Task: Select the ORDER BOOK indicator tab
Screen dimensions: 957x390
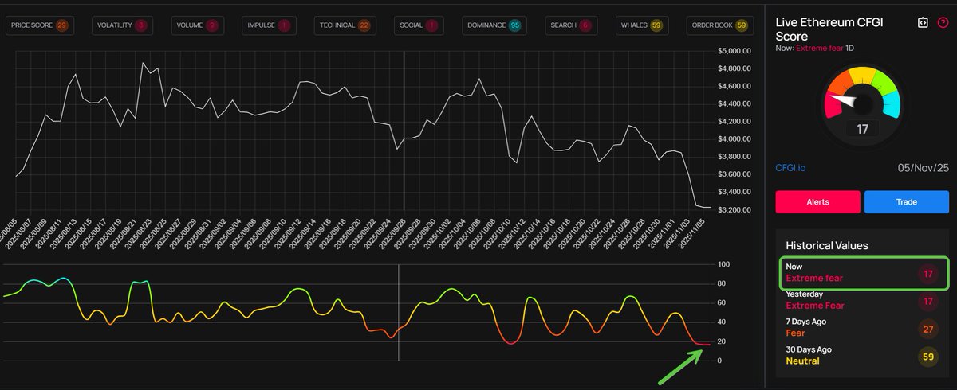Action: pyautogui.click(x=720, y=25)
